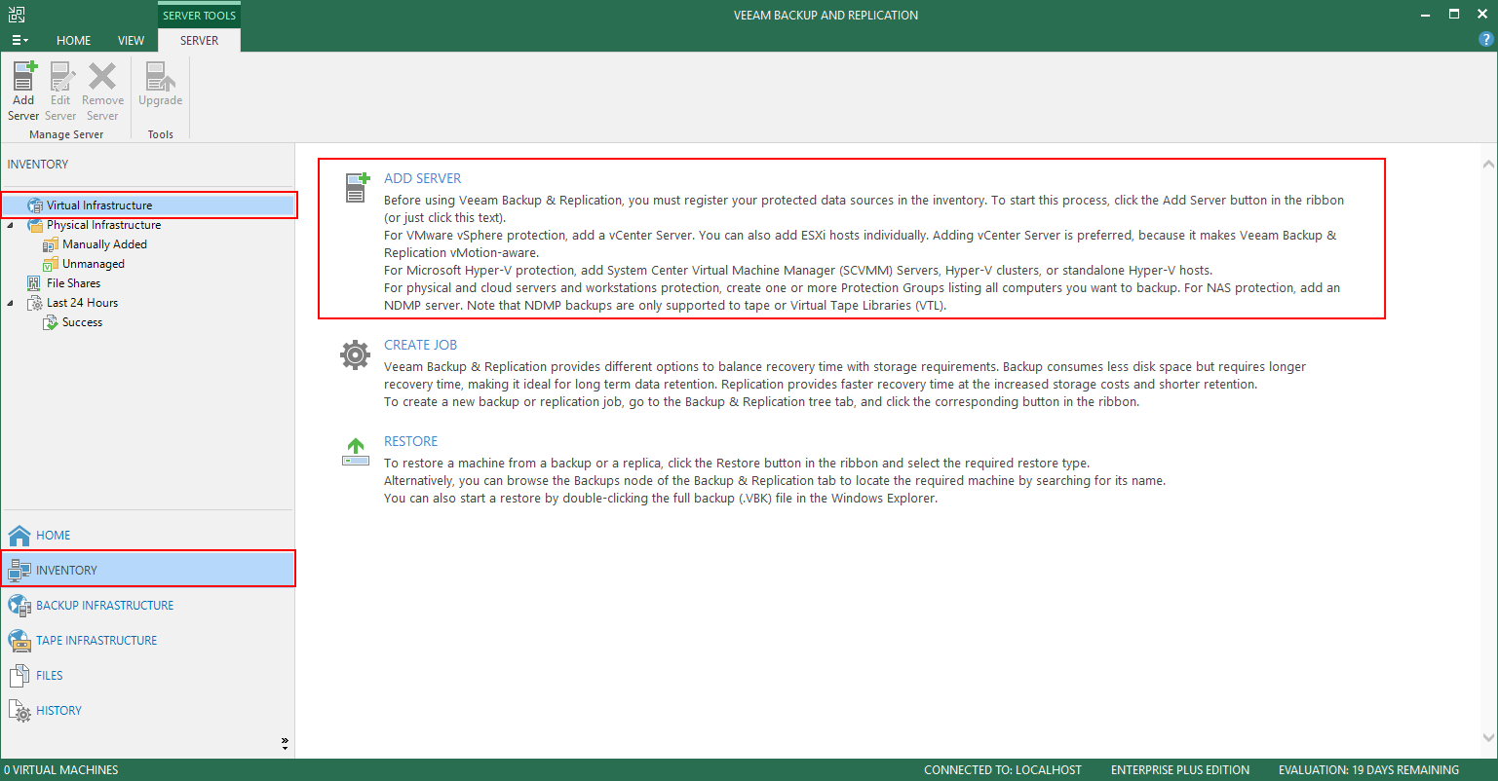Click the INVENTORY computers icon
The image size is (1498, 781).
click(19, 570)
